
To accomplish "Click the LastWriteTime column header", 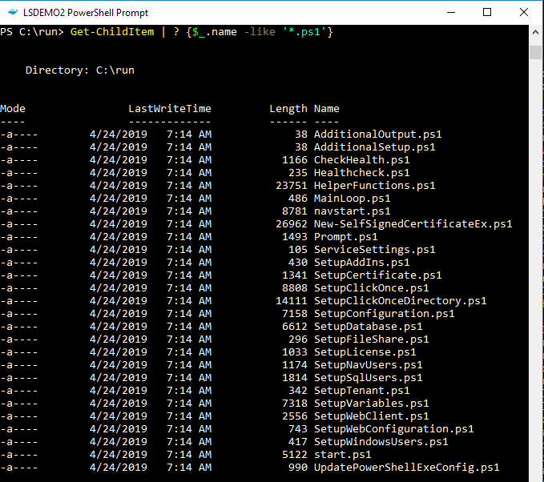I will (x=170, y=109).
